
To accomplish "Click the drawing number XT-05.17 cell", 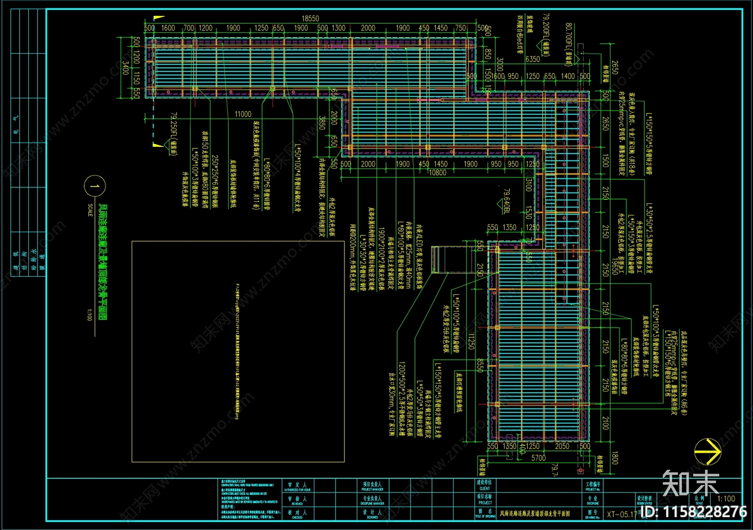I will (622, 514).
